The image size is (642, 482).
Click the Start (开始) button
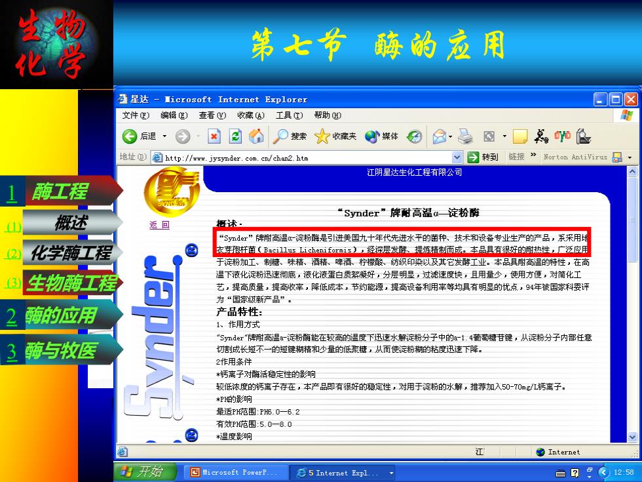[x=145, y=472]
